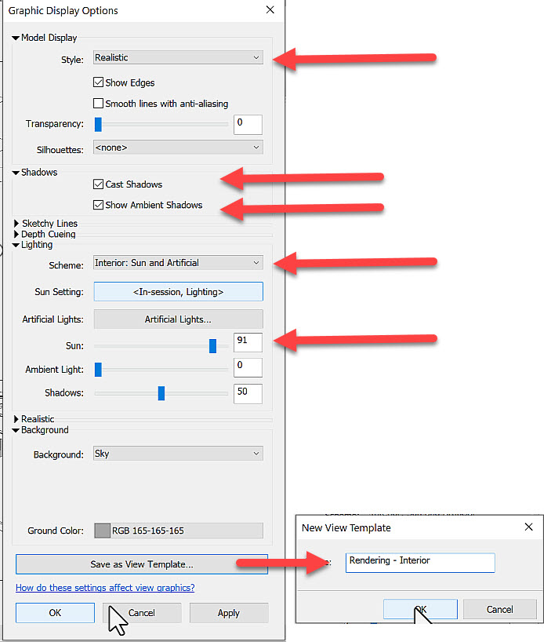Click the Sun intensity slider handle

(x=212, y=346)
